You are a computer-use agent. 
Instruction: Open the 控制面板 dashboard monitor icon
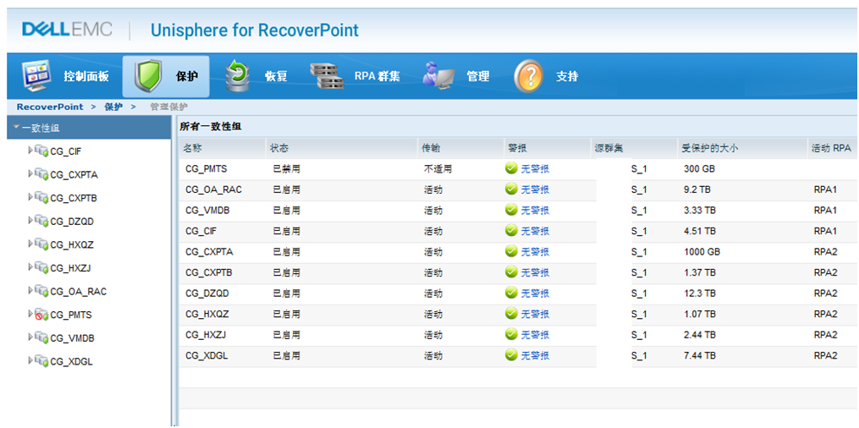[36, 76]
